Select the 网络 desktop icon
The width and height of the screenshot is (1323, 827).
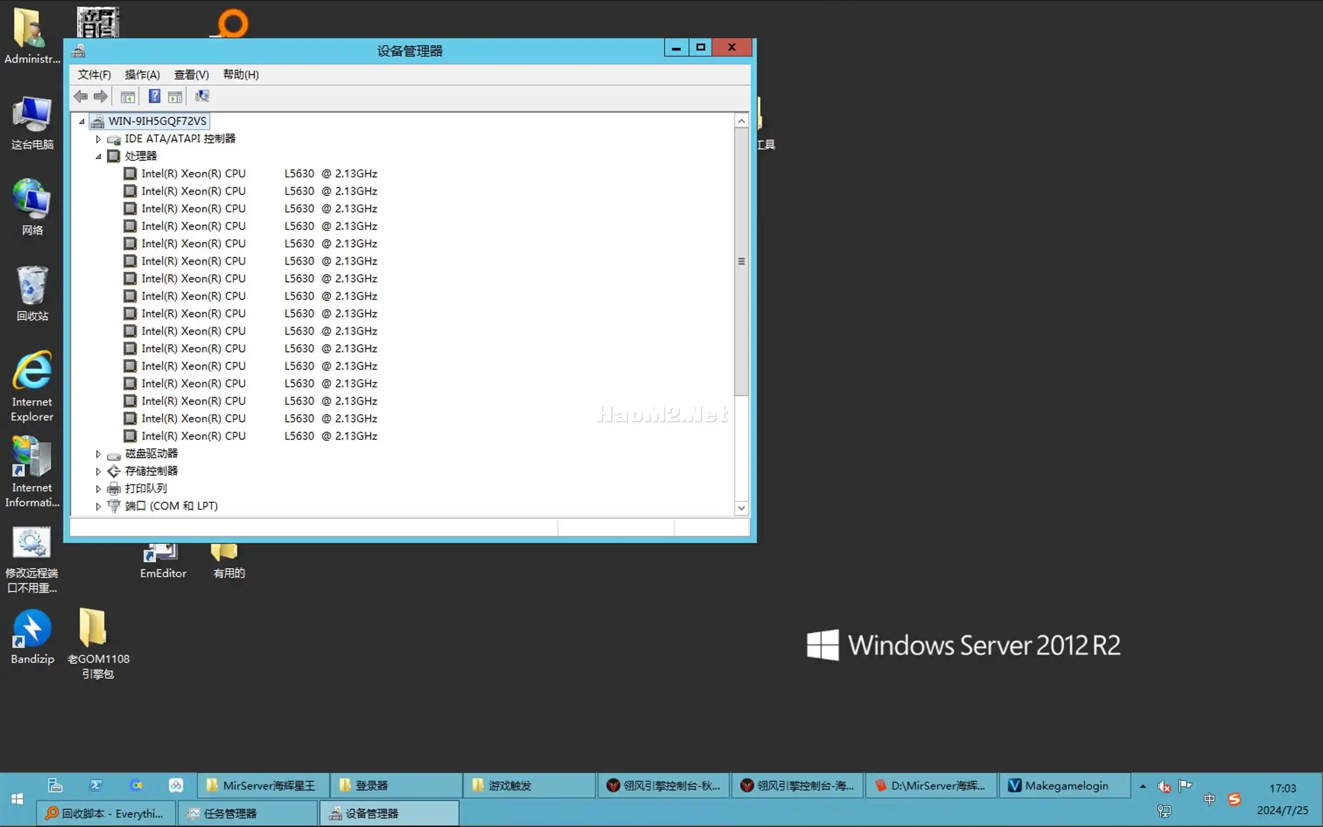pos(32,207)
